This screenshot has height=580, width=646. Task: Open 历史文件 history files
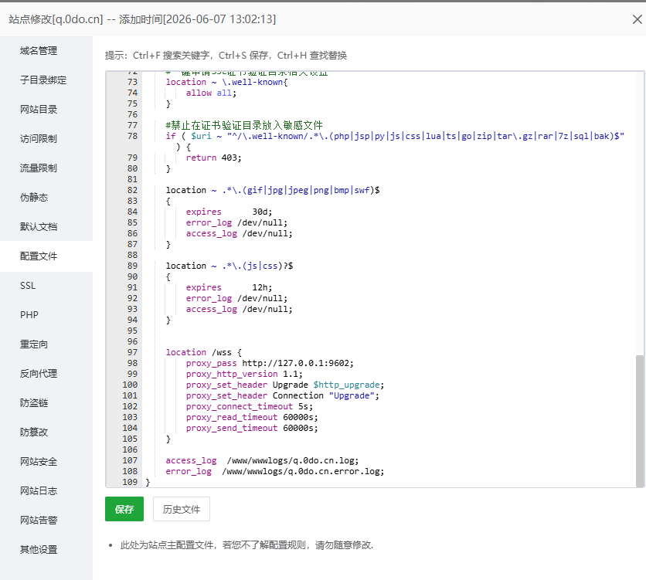tap(182, 509)
